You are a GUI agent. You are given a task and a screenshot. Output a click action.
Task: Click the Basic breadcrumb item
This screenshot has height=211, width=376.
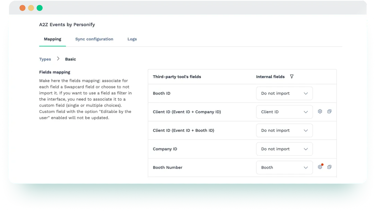coord(70,59)
